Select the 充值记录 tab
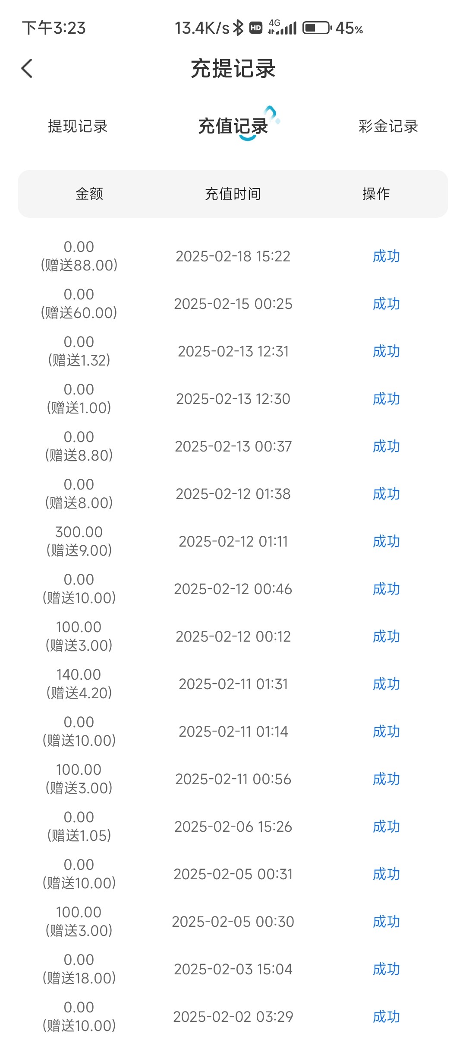The image size is (466, 1037). [x=233, y=126]
